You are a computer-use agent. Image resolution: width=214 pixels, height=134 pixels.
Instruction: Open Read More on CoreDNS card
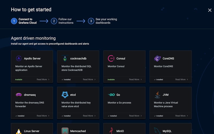(x=182, y=79)
